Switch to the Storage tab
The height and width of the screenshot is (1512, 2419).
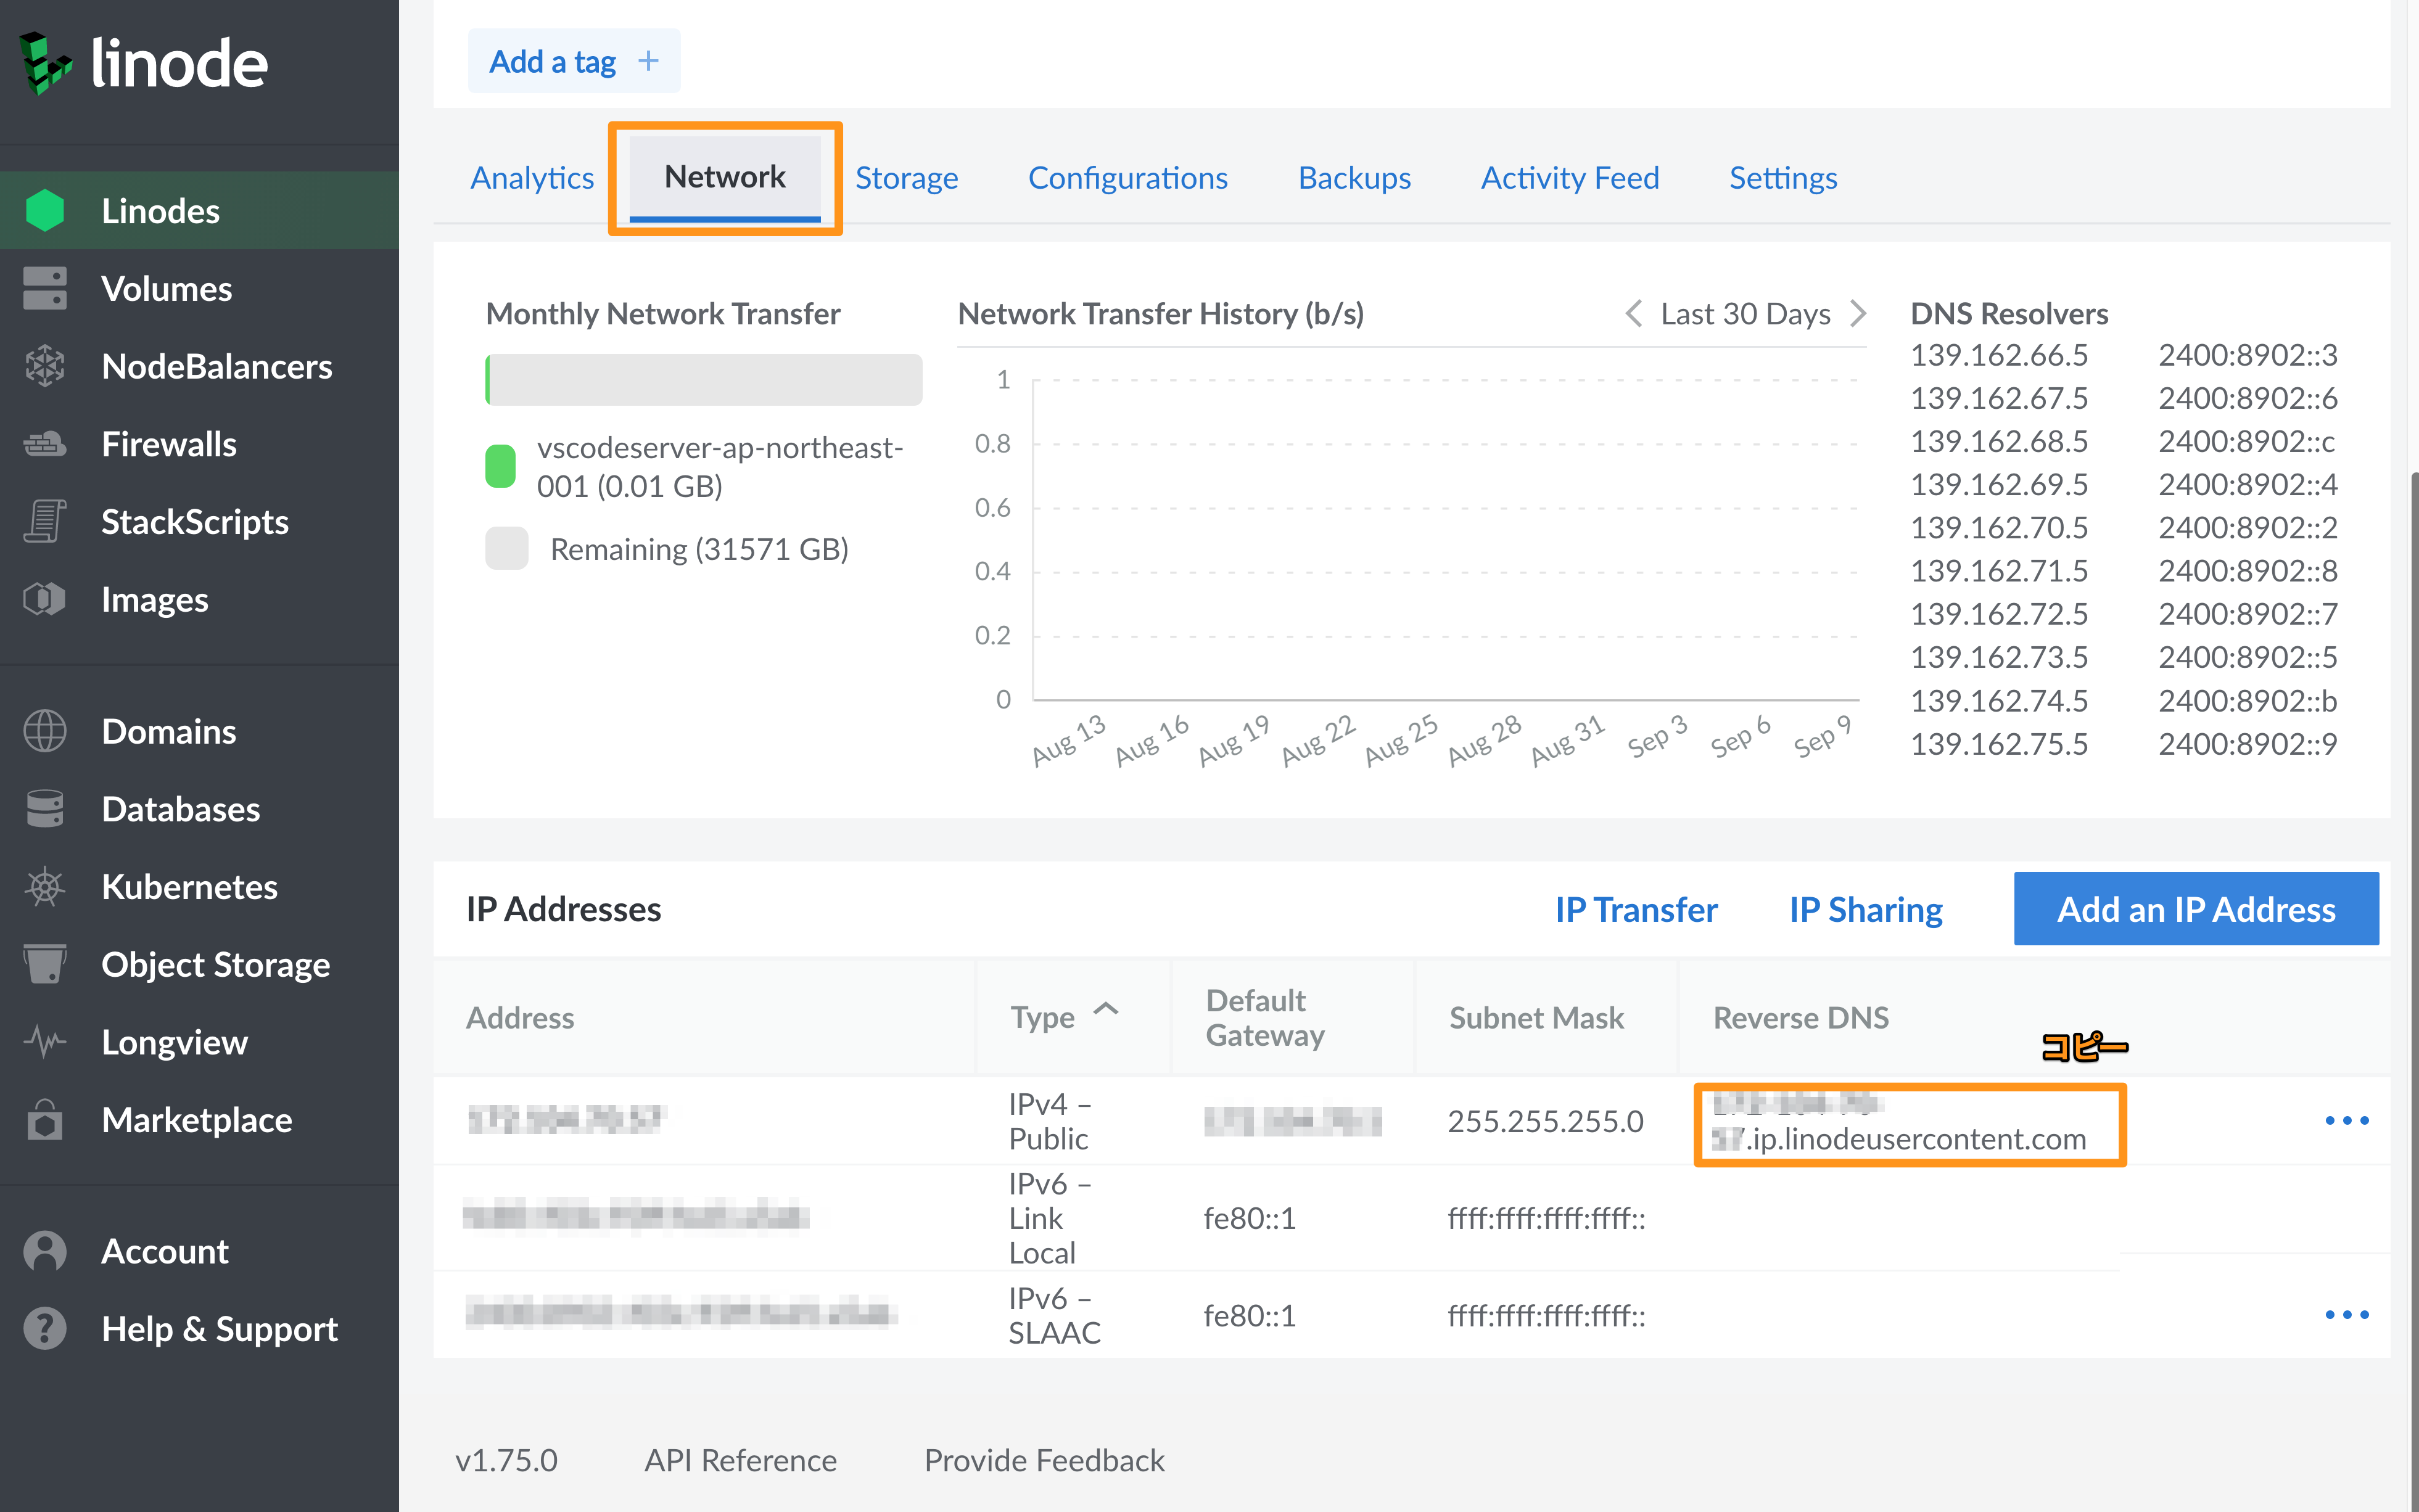(x=906, y=178)
